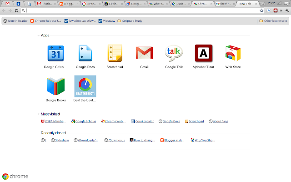This screenshot has width=291, height=182.
Task: Switch to the Circle tab
Action: click(113, 4)
